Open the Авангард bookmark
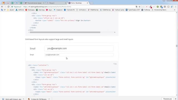The width and height of the screenshot is (178, 100). click(x=40, y=10)
